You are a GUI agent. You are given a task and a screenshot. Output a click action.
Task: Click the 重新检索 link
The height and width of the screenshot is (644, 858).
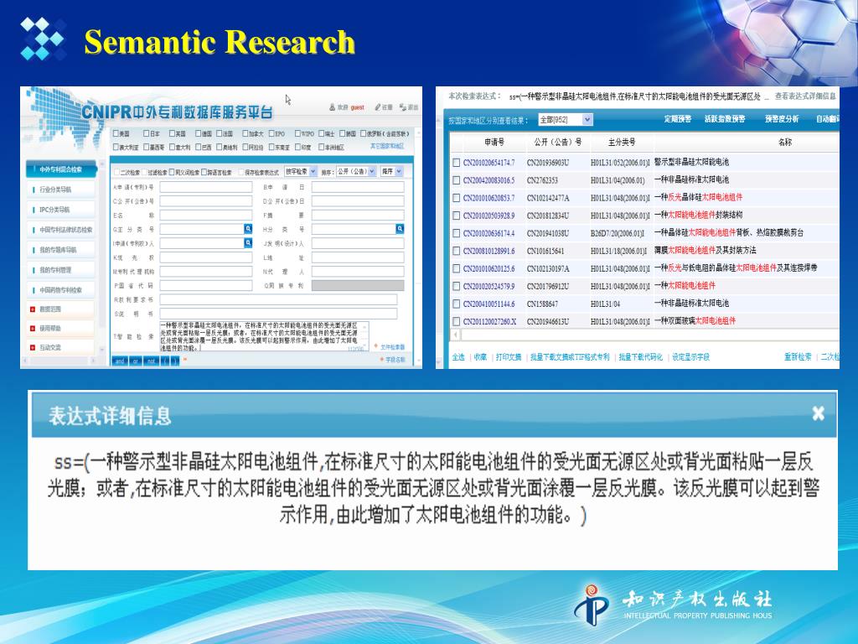coord(798,357)
